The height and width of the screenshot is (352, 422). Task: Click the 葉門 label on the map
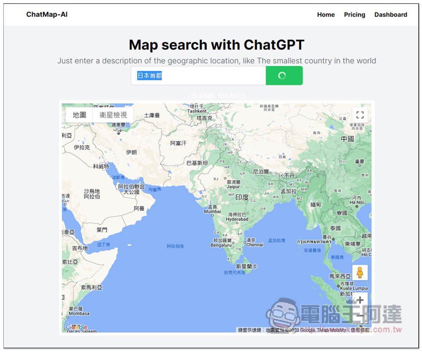point(102,230)
